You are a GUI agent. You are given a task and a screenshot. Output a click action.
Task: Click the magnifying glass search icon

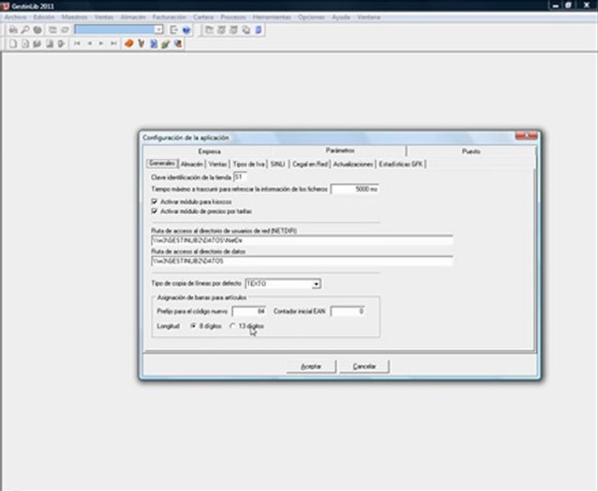pyautogui.click(x=25, y=30)
